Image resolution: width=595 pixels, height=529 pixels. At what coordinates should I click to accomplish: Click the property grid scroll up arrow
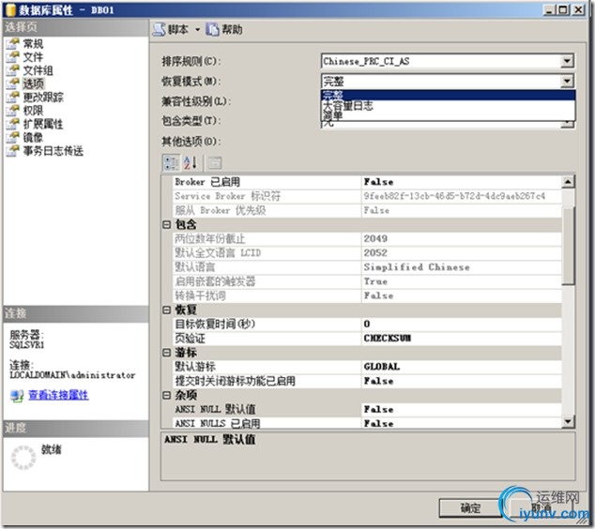(x=568, y=182)
